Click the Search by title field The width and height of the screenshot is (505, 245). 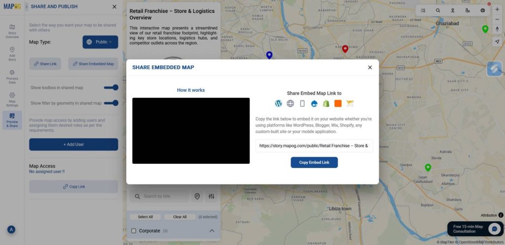click(159, 196)
